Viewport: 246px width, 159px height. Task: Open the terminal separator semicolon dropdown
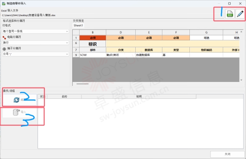[x=36, y=54]
